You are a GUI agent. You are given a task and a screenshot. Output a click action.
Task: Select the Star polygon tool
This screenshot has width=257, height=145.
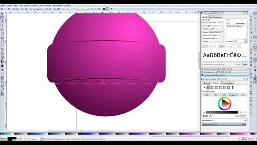coord(2,46)
